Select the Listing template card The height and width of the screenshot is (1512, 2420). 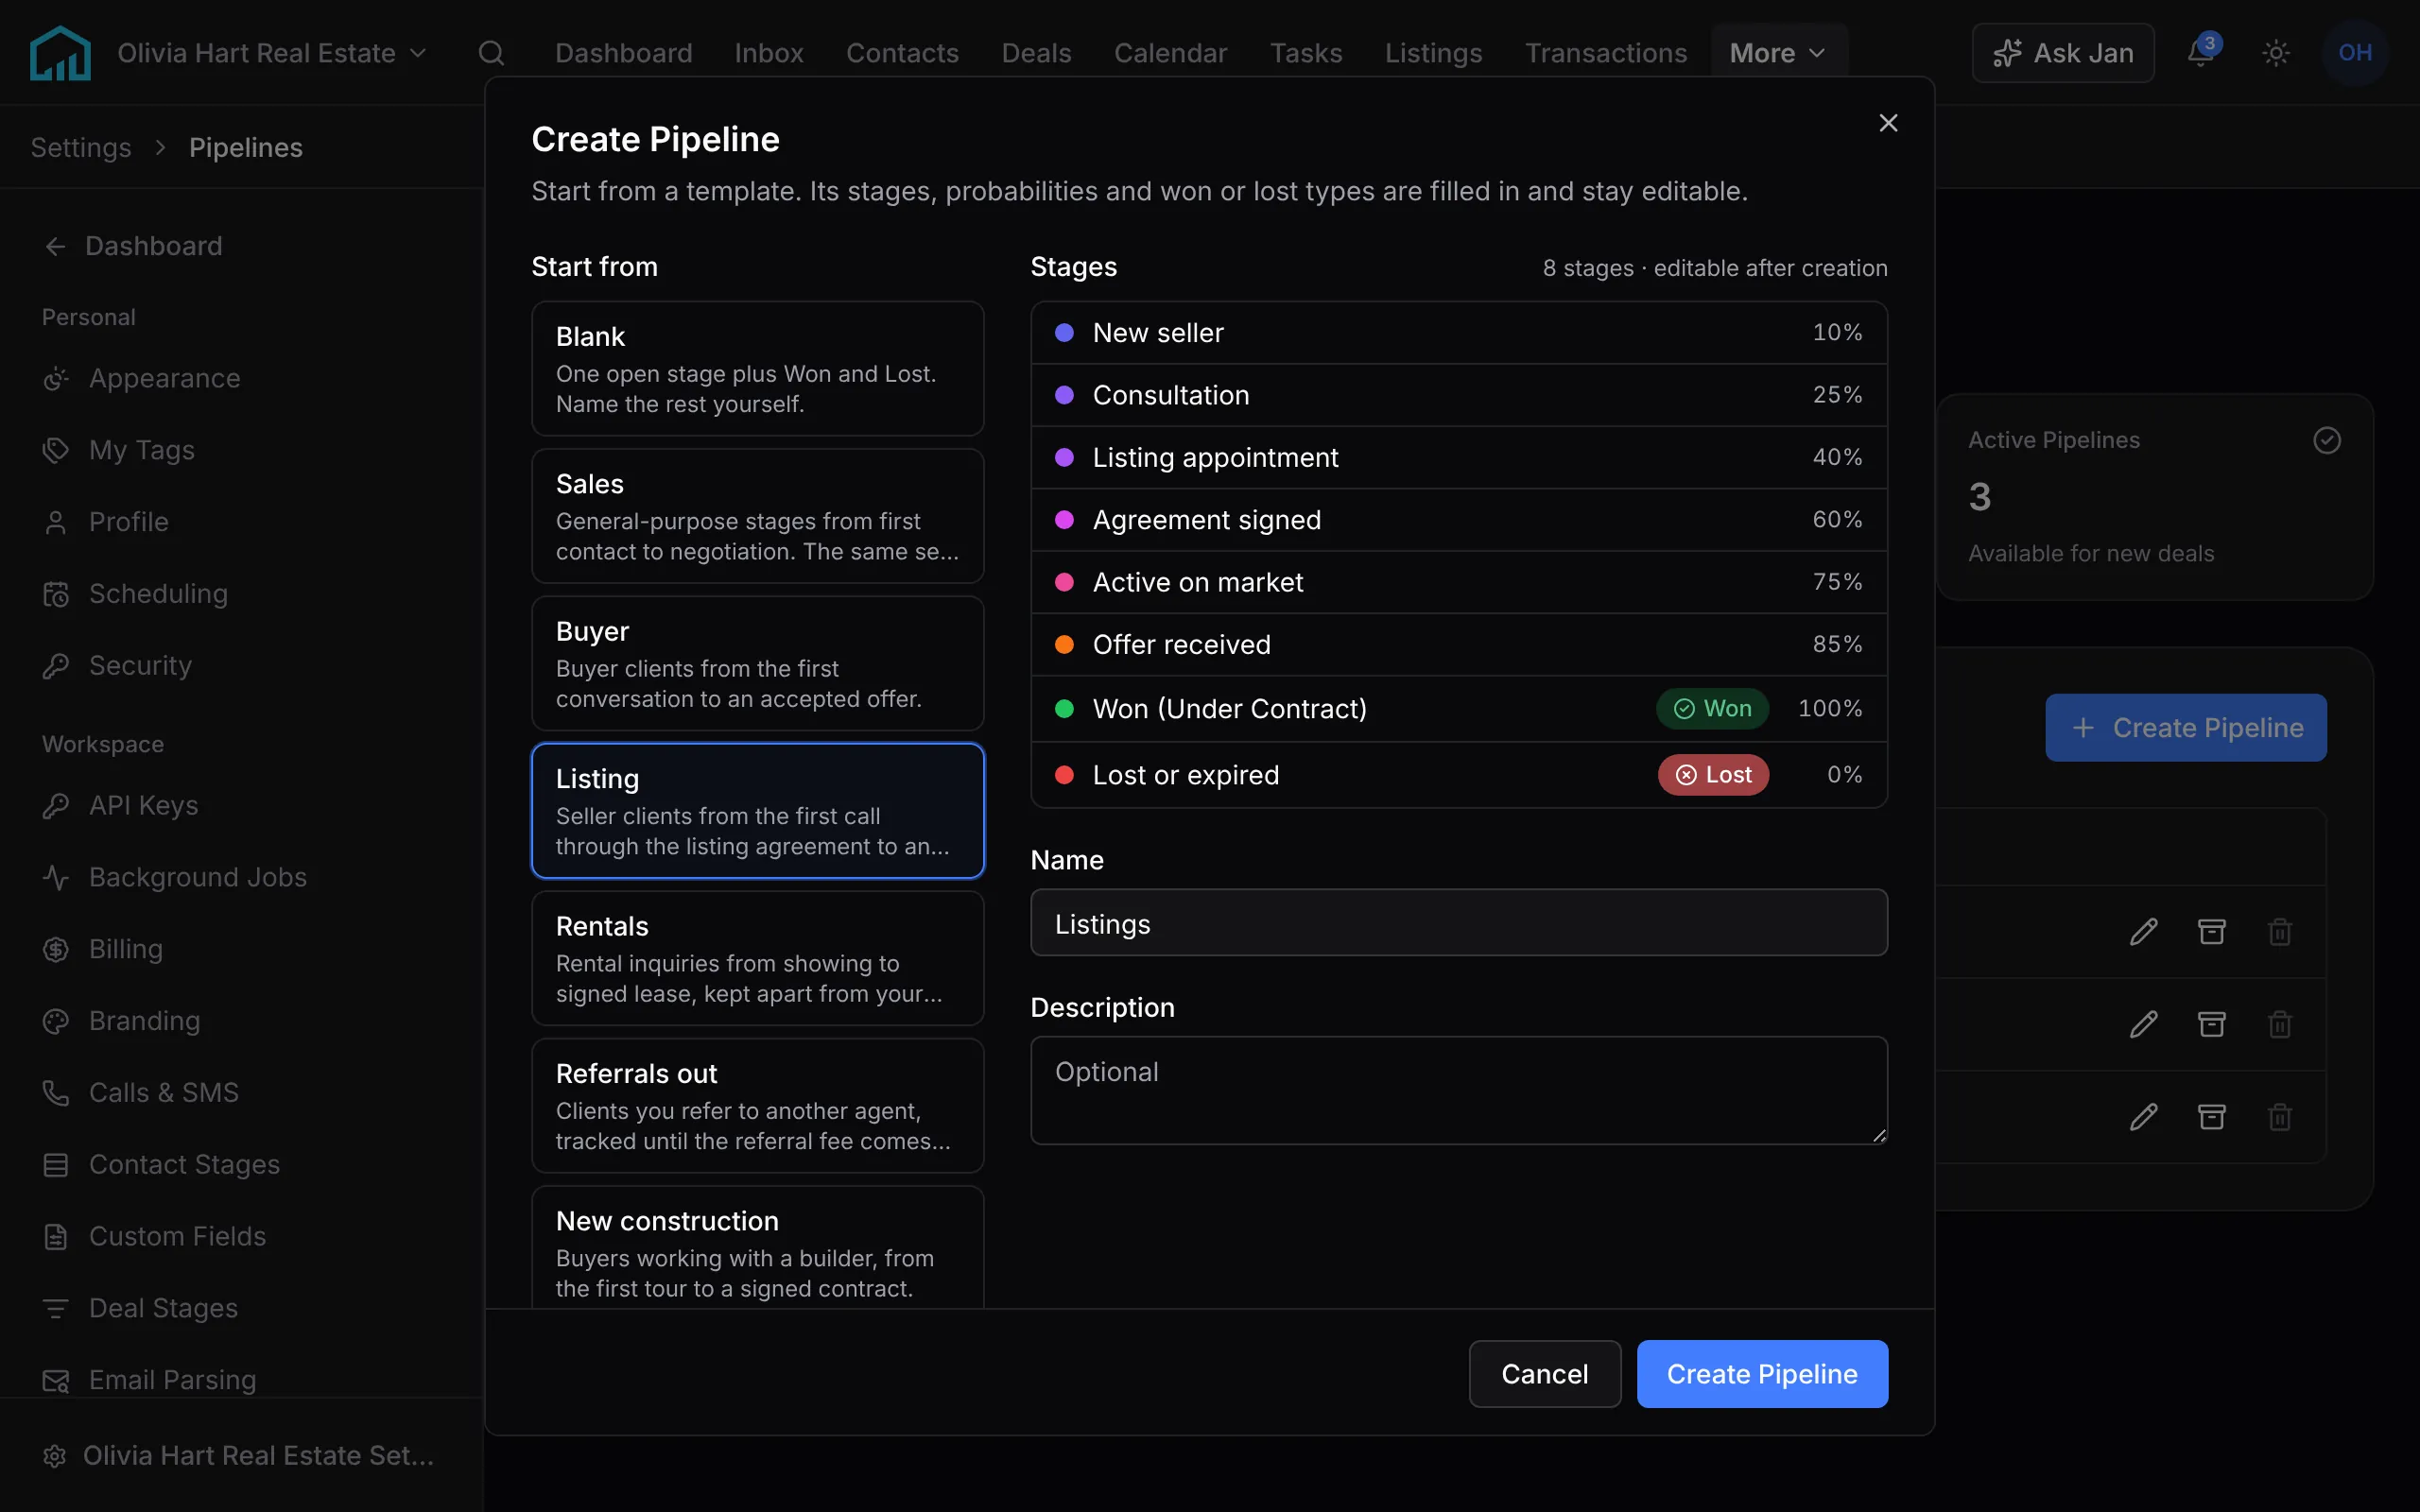point(758,811)
